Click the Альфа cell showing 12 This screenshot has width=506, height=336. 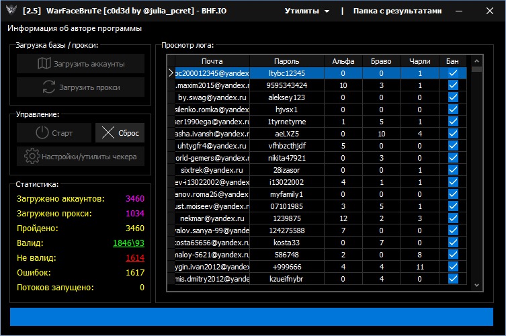(x=343, y=218)
